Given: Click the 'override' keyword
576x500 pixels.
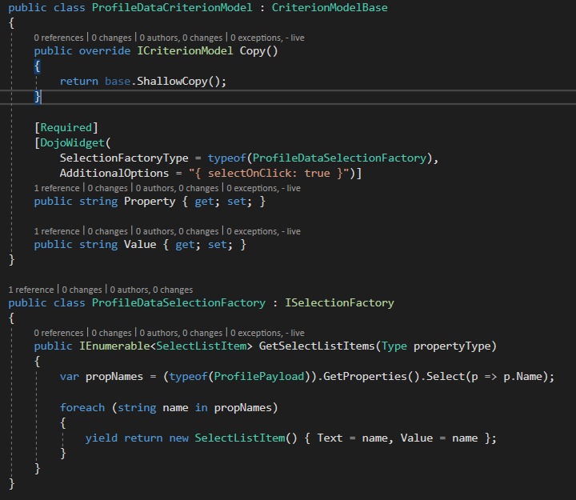Looking at the screenshot, I should click(105, 50).
